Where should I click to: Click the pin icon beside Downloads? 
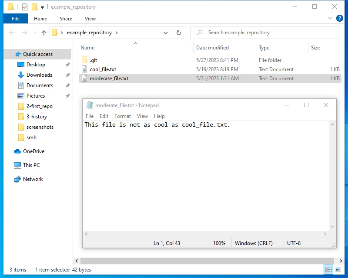click(68, 75)
